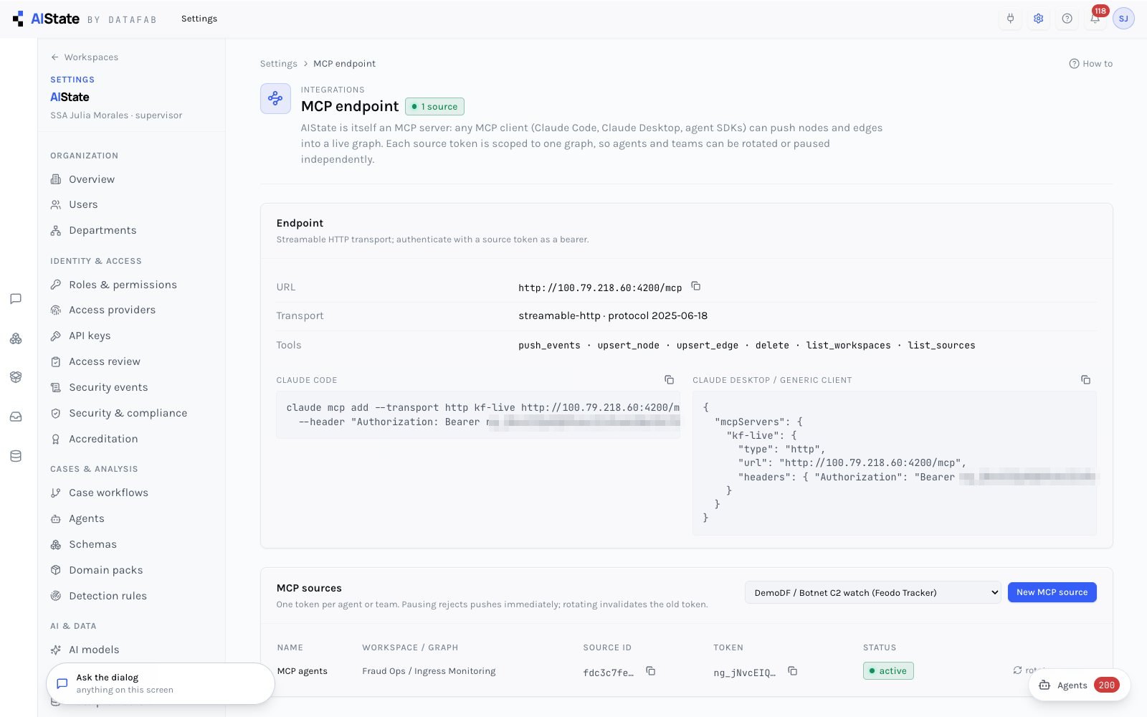Click the Settings breadcrumb
The height and width of the screenshot is (717, 1147).
pyautogui.click(x=278, y=64)
